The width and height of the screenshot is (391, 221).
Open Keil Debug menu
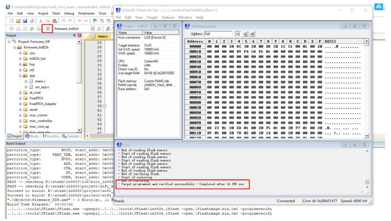click(x=69, y=14)
